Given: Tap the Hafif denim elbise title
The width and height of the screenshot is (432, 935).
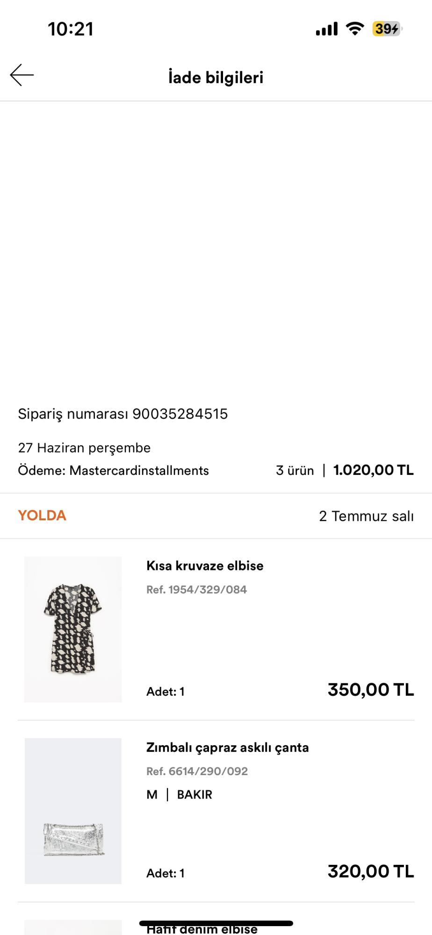Looking at the screenshot, I should (x=202, y=930).
